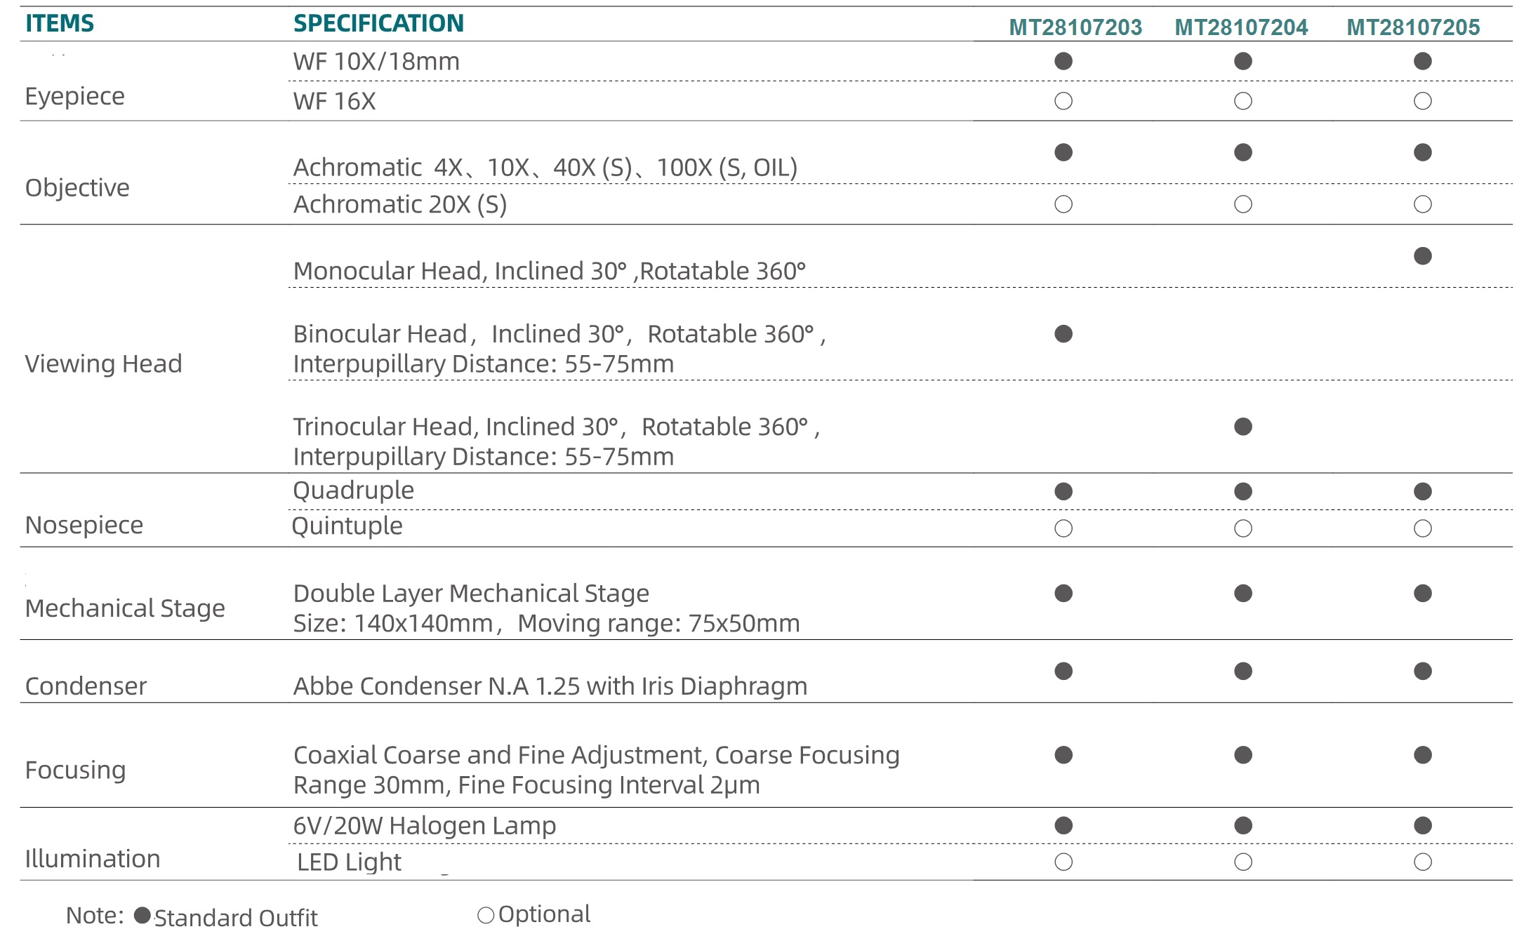The image size is (1538, 948).
Task: Click the WF 16X hollow circle under MT28107205
Action: coord(1422,101)
